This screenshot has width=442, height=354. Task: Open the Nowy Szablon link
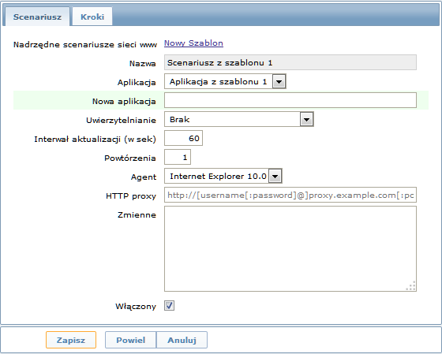click(x=193, y=43)
